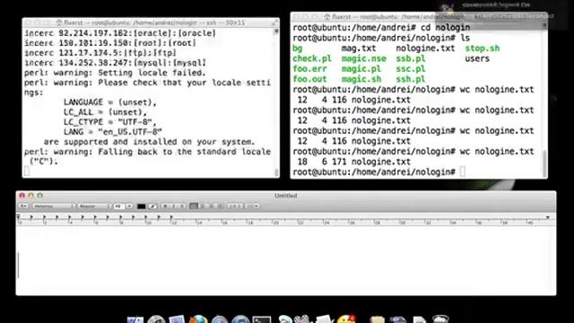
Task: Click the line with 134.252.38.247 mysql
Action: [x=115, y=63]
